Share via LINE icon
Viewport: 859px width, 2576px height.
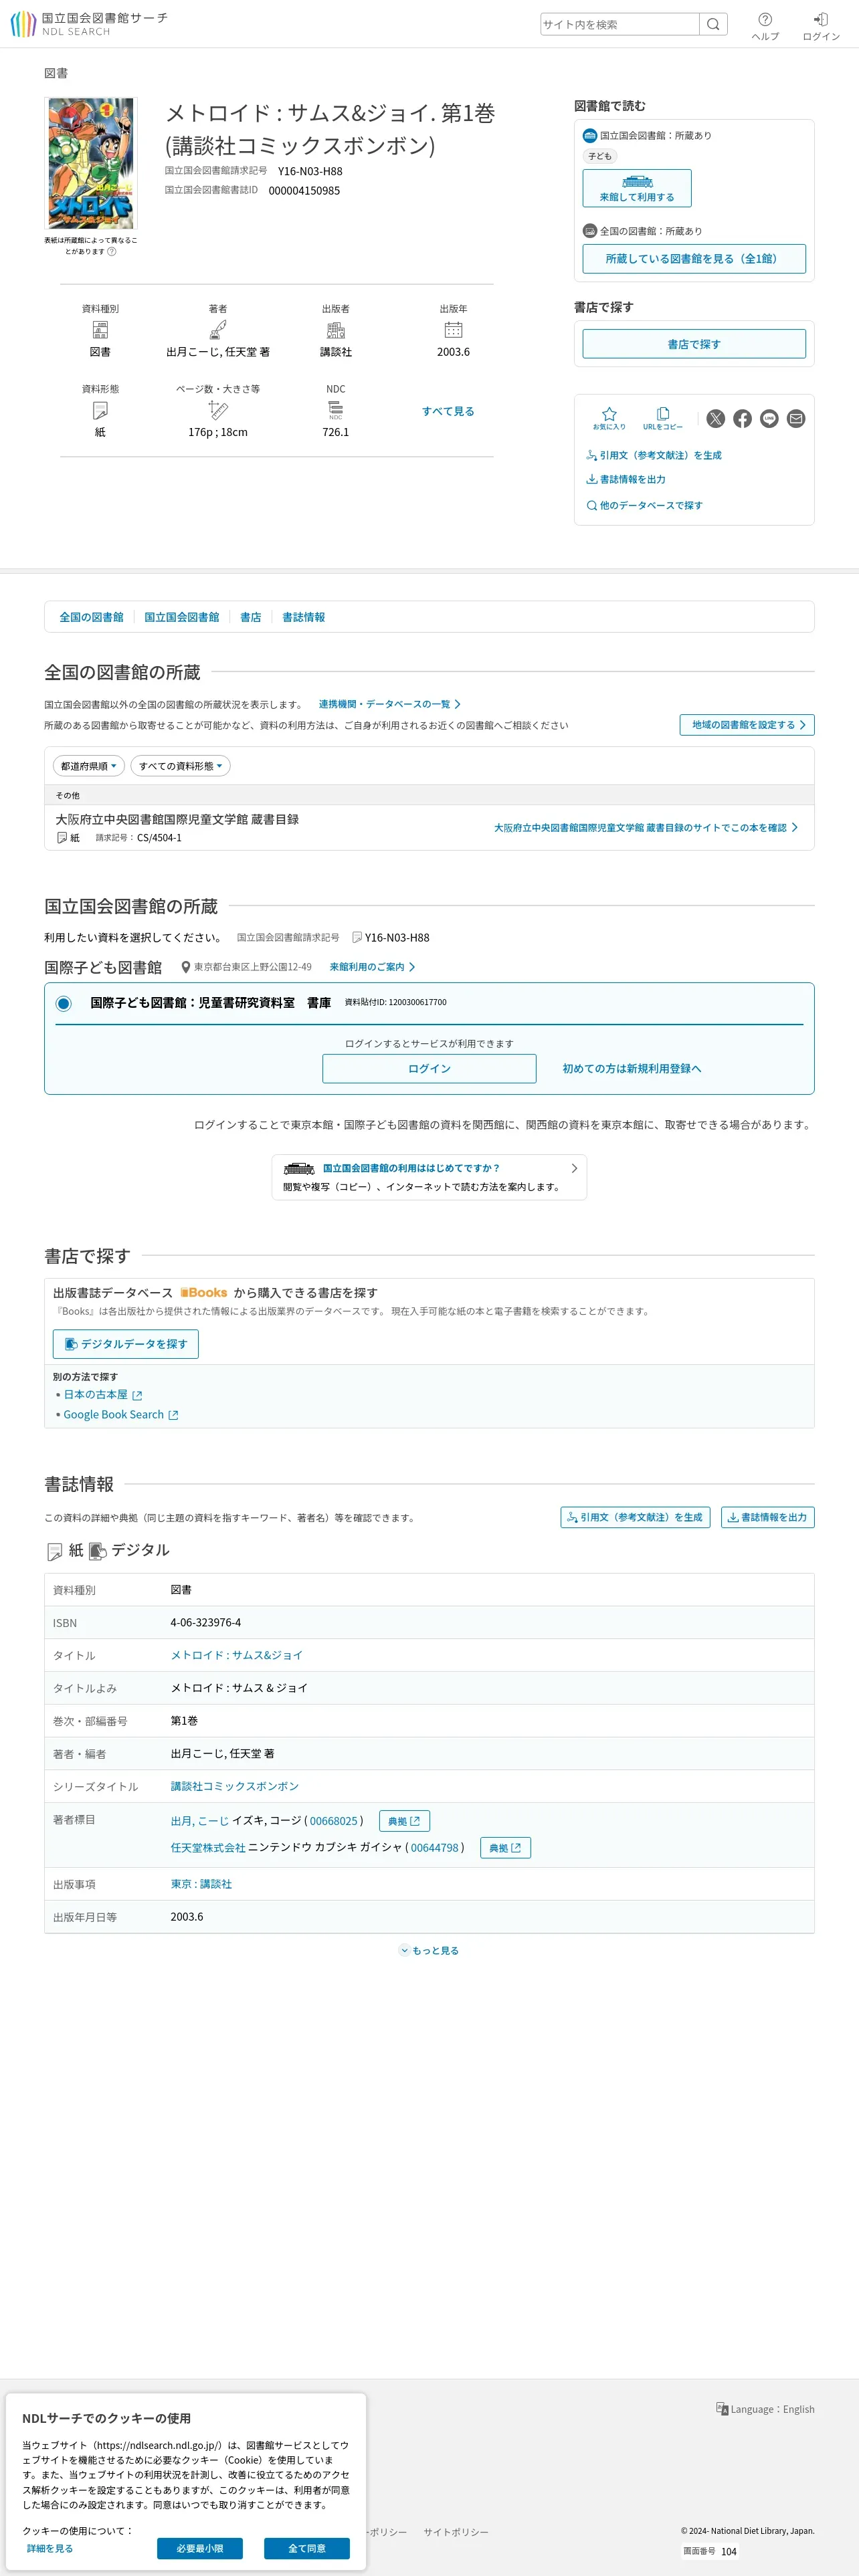pyautogui.click(x=769, y=419)
